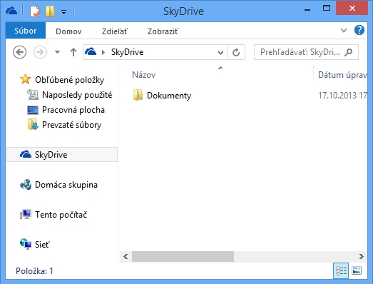Focus the Prehľadávať SkyDrive search box

point(306,52)
